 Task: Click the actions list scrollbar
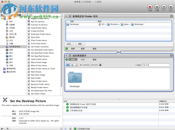61,52
